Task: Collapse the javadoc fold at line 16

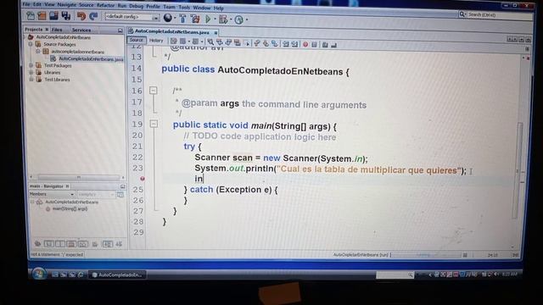Action: 153,91
